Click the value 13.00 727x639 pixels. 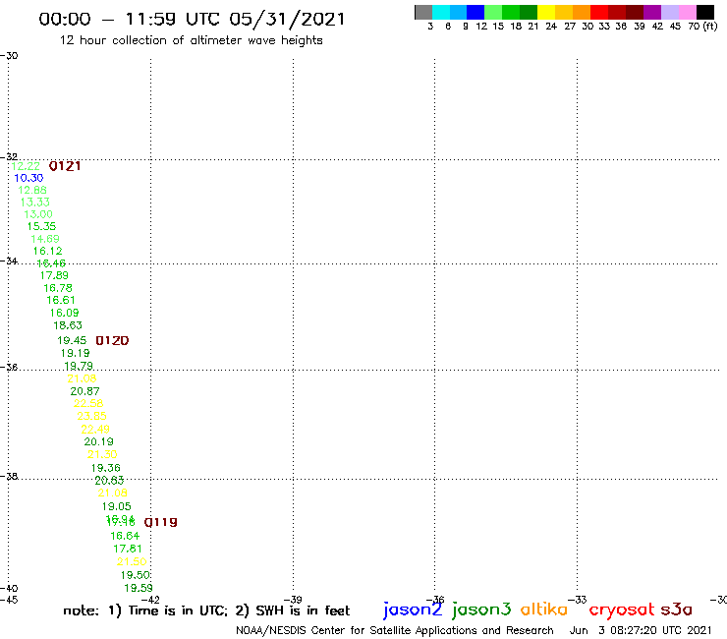(38, 214)
